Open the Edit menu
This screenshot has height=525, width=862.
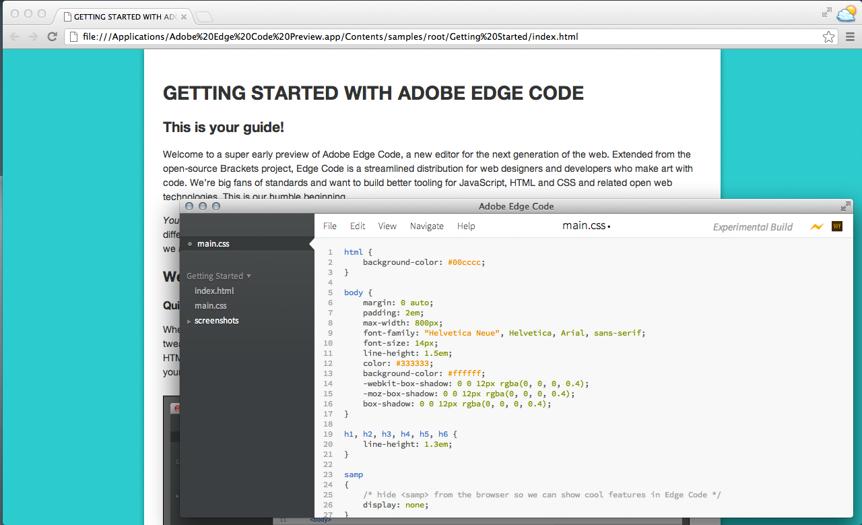358,226
